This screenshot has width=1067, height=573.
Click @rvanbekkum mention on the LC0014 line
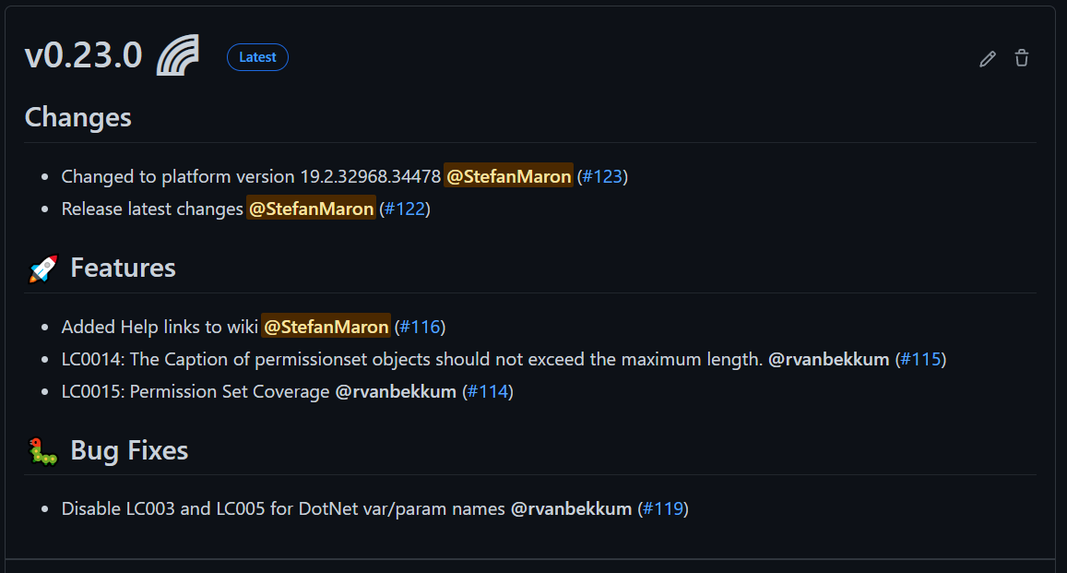coord(829,359)
